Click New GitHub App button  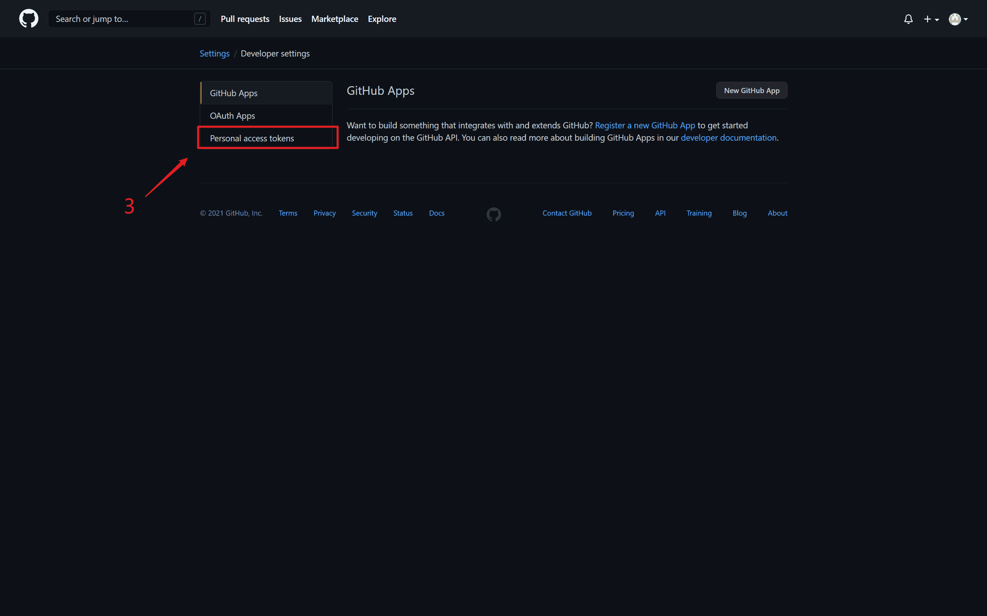[751, 90]
